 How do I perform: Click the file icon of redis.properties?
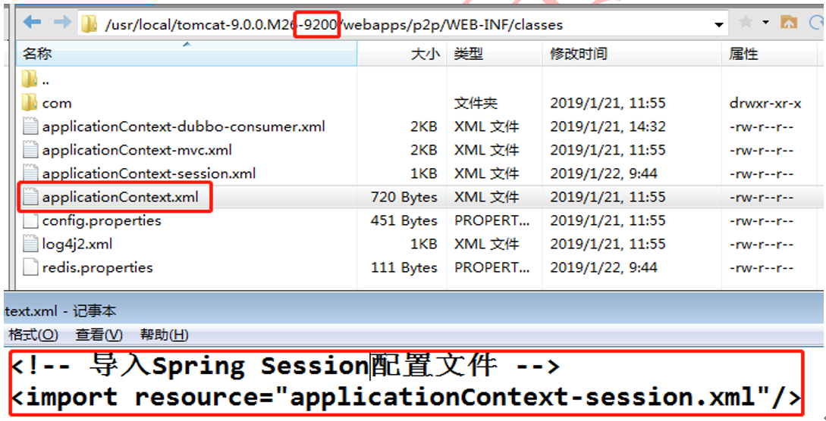(30, 267)
